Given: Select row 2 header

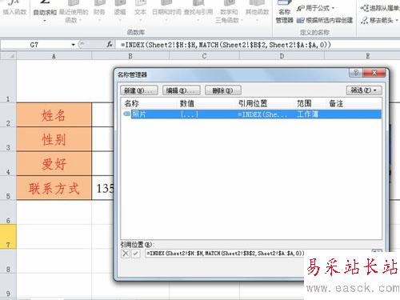Looking at the screenshot, I should 8,115.
